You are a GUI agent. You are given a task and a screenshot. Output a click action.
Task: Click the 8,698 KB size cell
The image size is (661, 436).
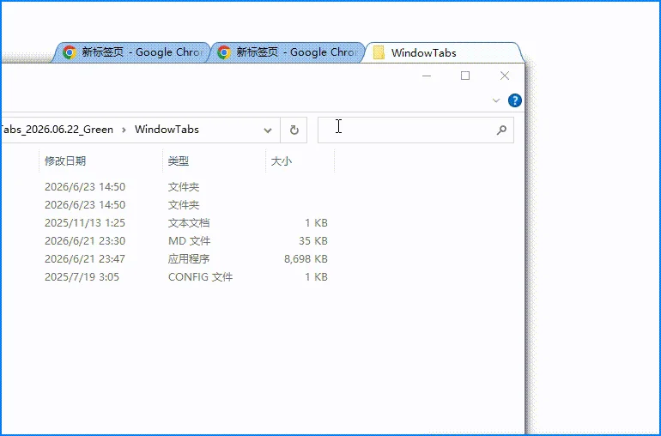pos(306,259)
